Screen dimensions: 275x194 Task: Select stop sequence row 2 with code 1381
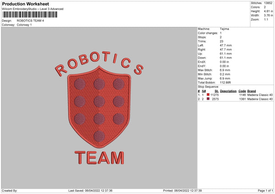coord(242,99)
